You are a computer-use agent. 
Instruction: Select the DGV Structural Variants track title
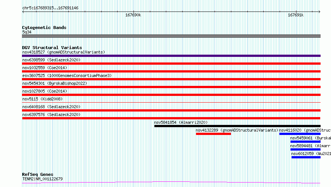point(52,48)
